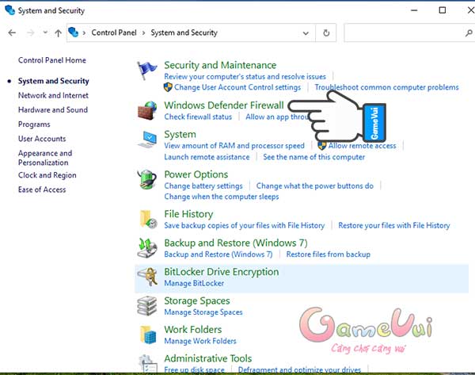Click Change battery settings
Image resolution: width=475 pixels, height=375 pixels.
click(x=203, y=186)
